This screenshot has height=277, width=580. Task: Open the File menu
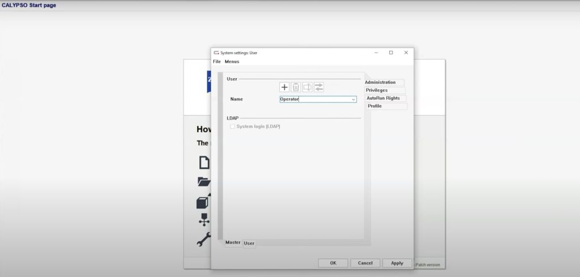(x=217, y=61)
